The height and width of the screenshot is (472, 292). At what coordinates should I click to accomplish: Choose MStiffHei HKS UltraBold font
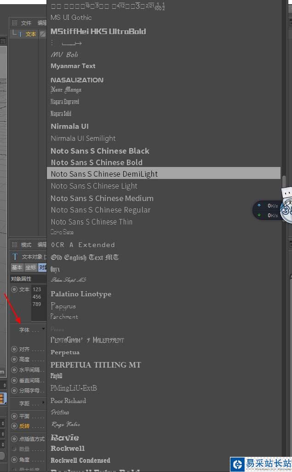point(98,31)
